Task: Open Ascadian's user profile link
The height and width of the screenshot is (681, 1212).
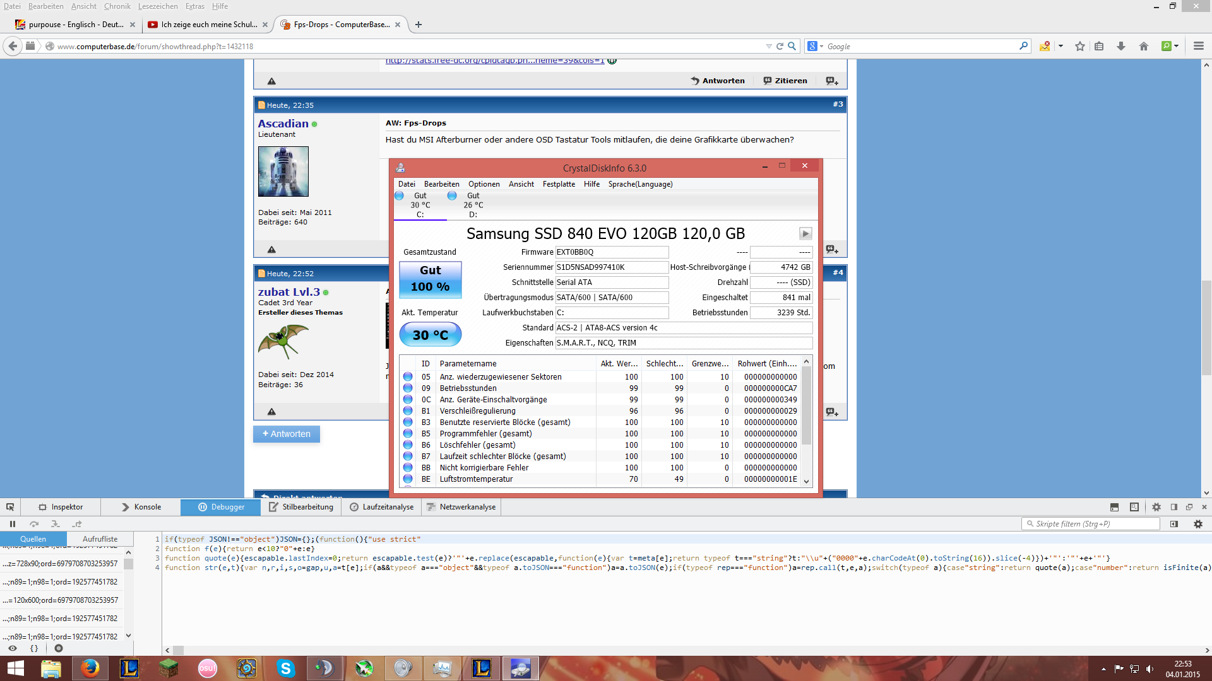Action: pyautogui.click(x=283, y=124)
